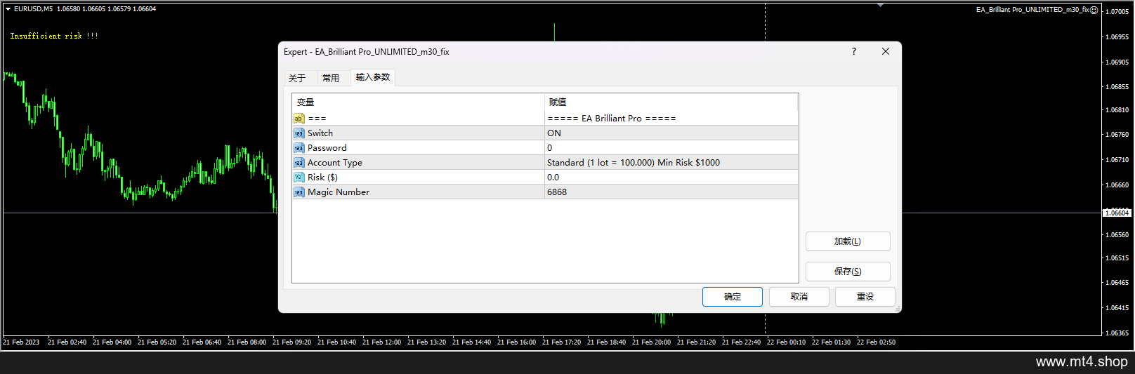This screenshot has height=374, width=1135.
Task: Select the Password value 0
Action: [671, 148]
